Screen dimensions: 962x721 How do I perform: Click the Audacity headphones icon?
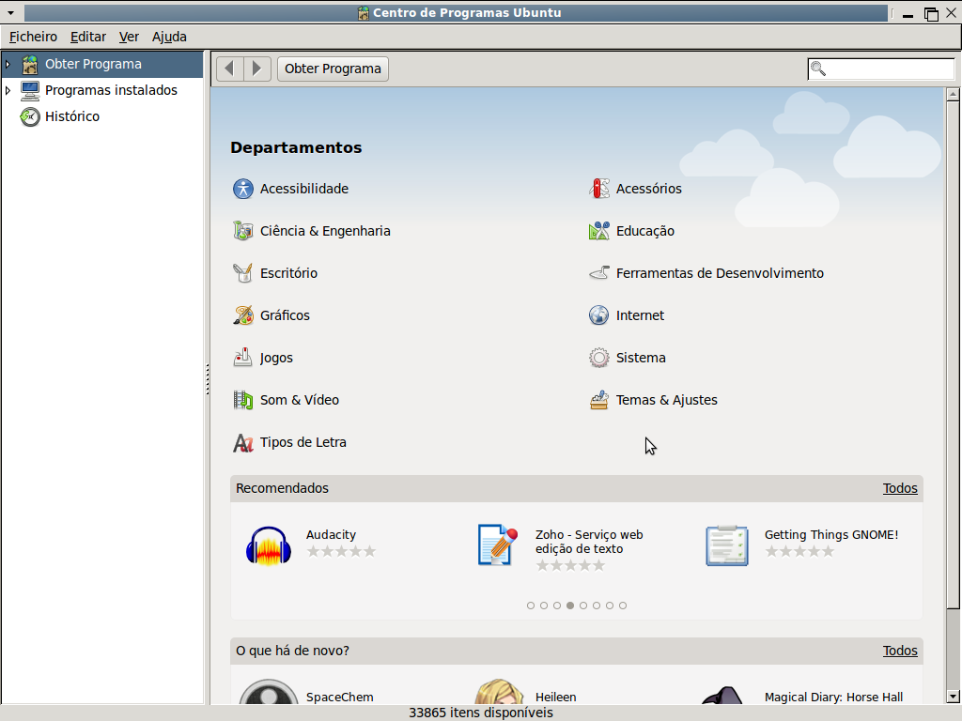[x=269, y=545]
